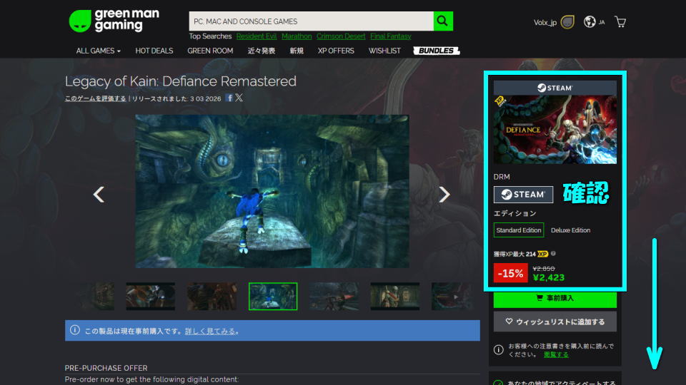This screenshot has width=686, height=385.
Task: Show previous screenshot with left arrow
Action: click(x=99, y=194)
